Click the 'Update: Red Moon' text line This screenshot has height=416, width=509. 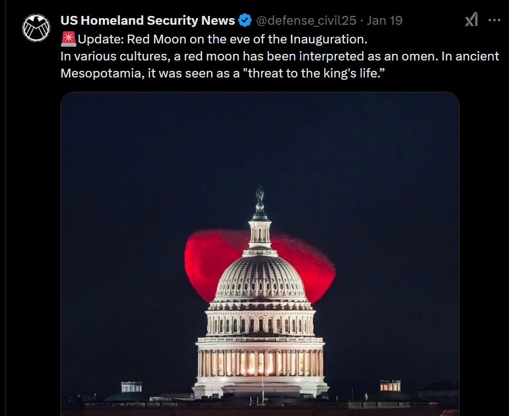click(214, 39)
